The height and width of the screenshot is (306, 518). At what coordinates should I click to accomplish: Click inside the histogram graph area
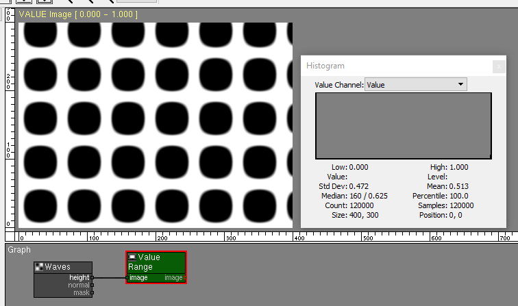pos(403,127)
